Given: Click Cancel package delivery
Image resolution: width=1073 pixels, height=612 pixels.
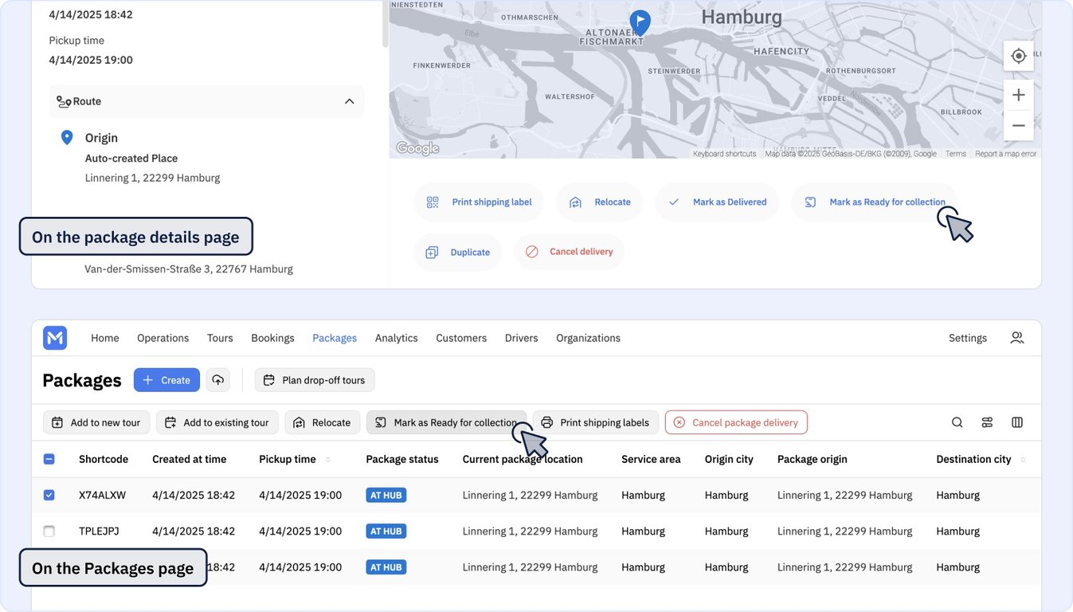Looking at the screenshot, I should click(736, 422).
